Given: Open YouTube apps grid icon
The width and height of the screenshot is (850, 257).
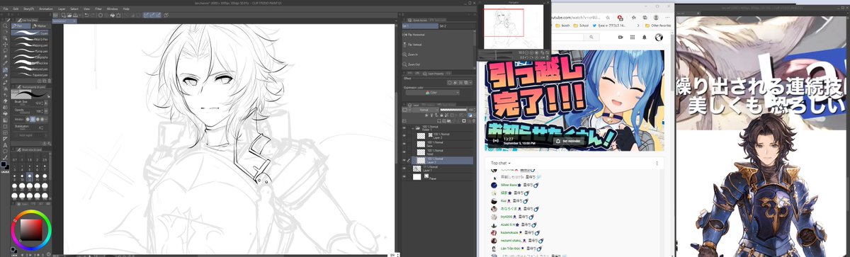Looking at the screenshot, I should coord(633,37).
